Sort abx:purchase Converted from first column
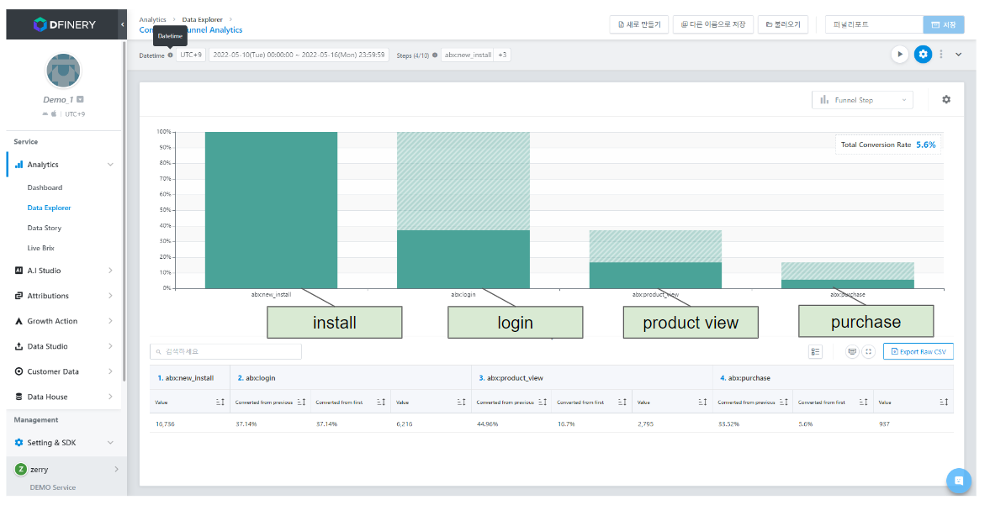The width and height of the screenshot is (990, 505). click(x=863, y=402)
